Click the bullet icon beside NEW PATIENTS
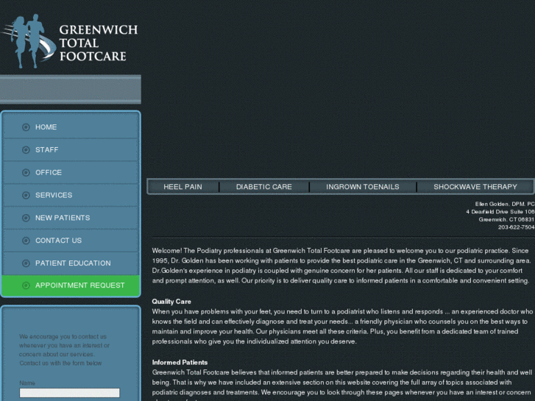 click(26, 218)
